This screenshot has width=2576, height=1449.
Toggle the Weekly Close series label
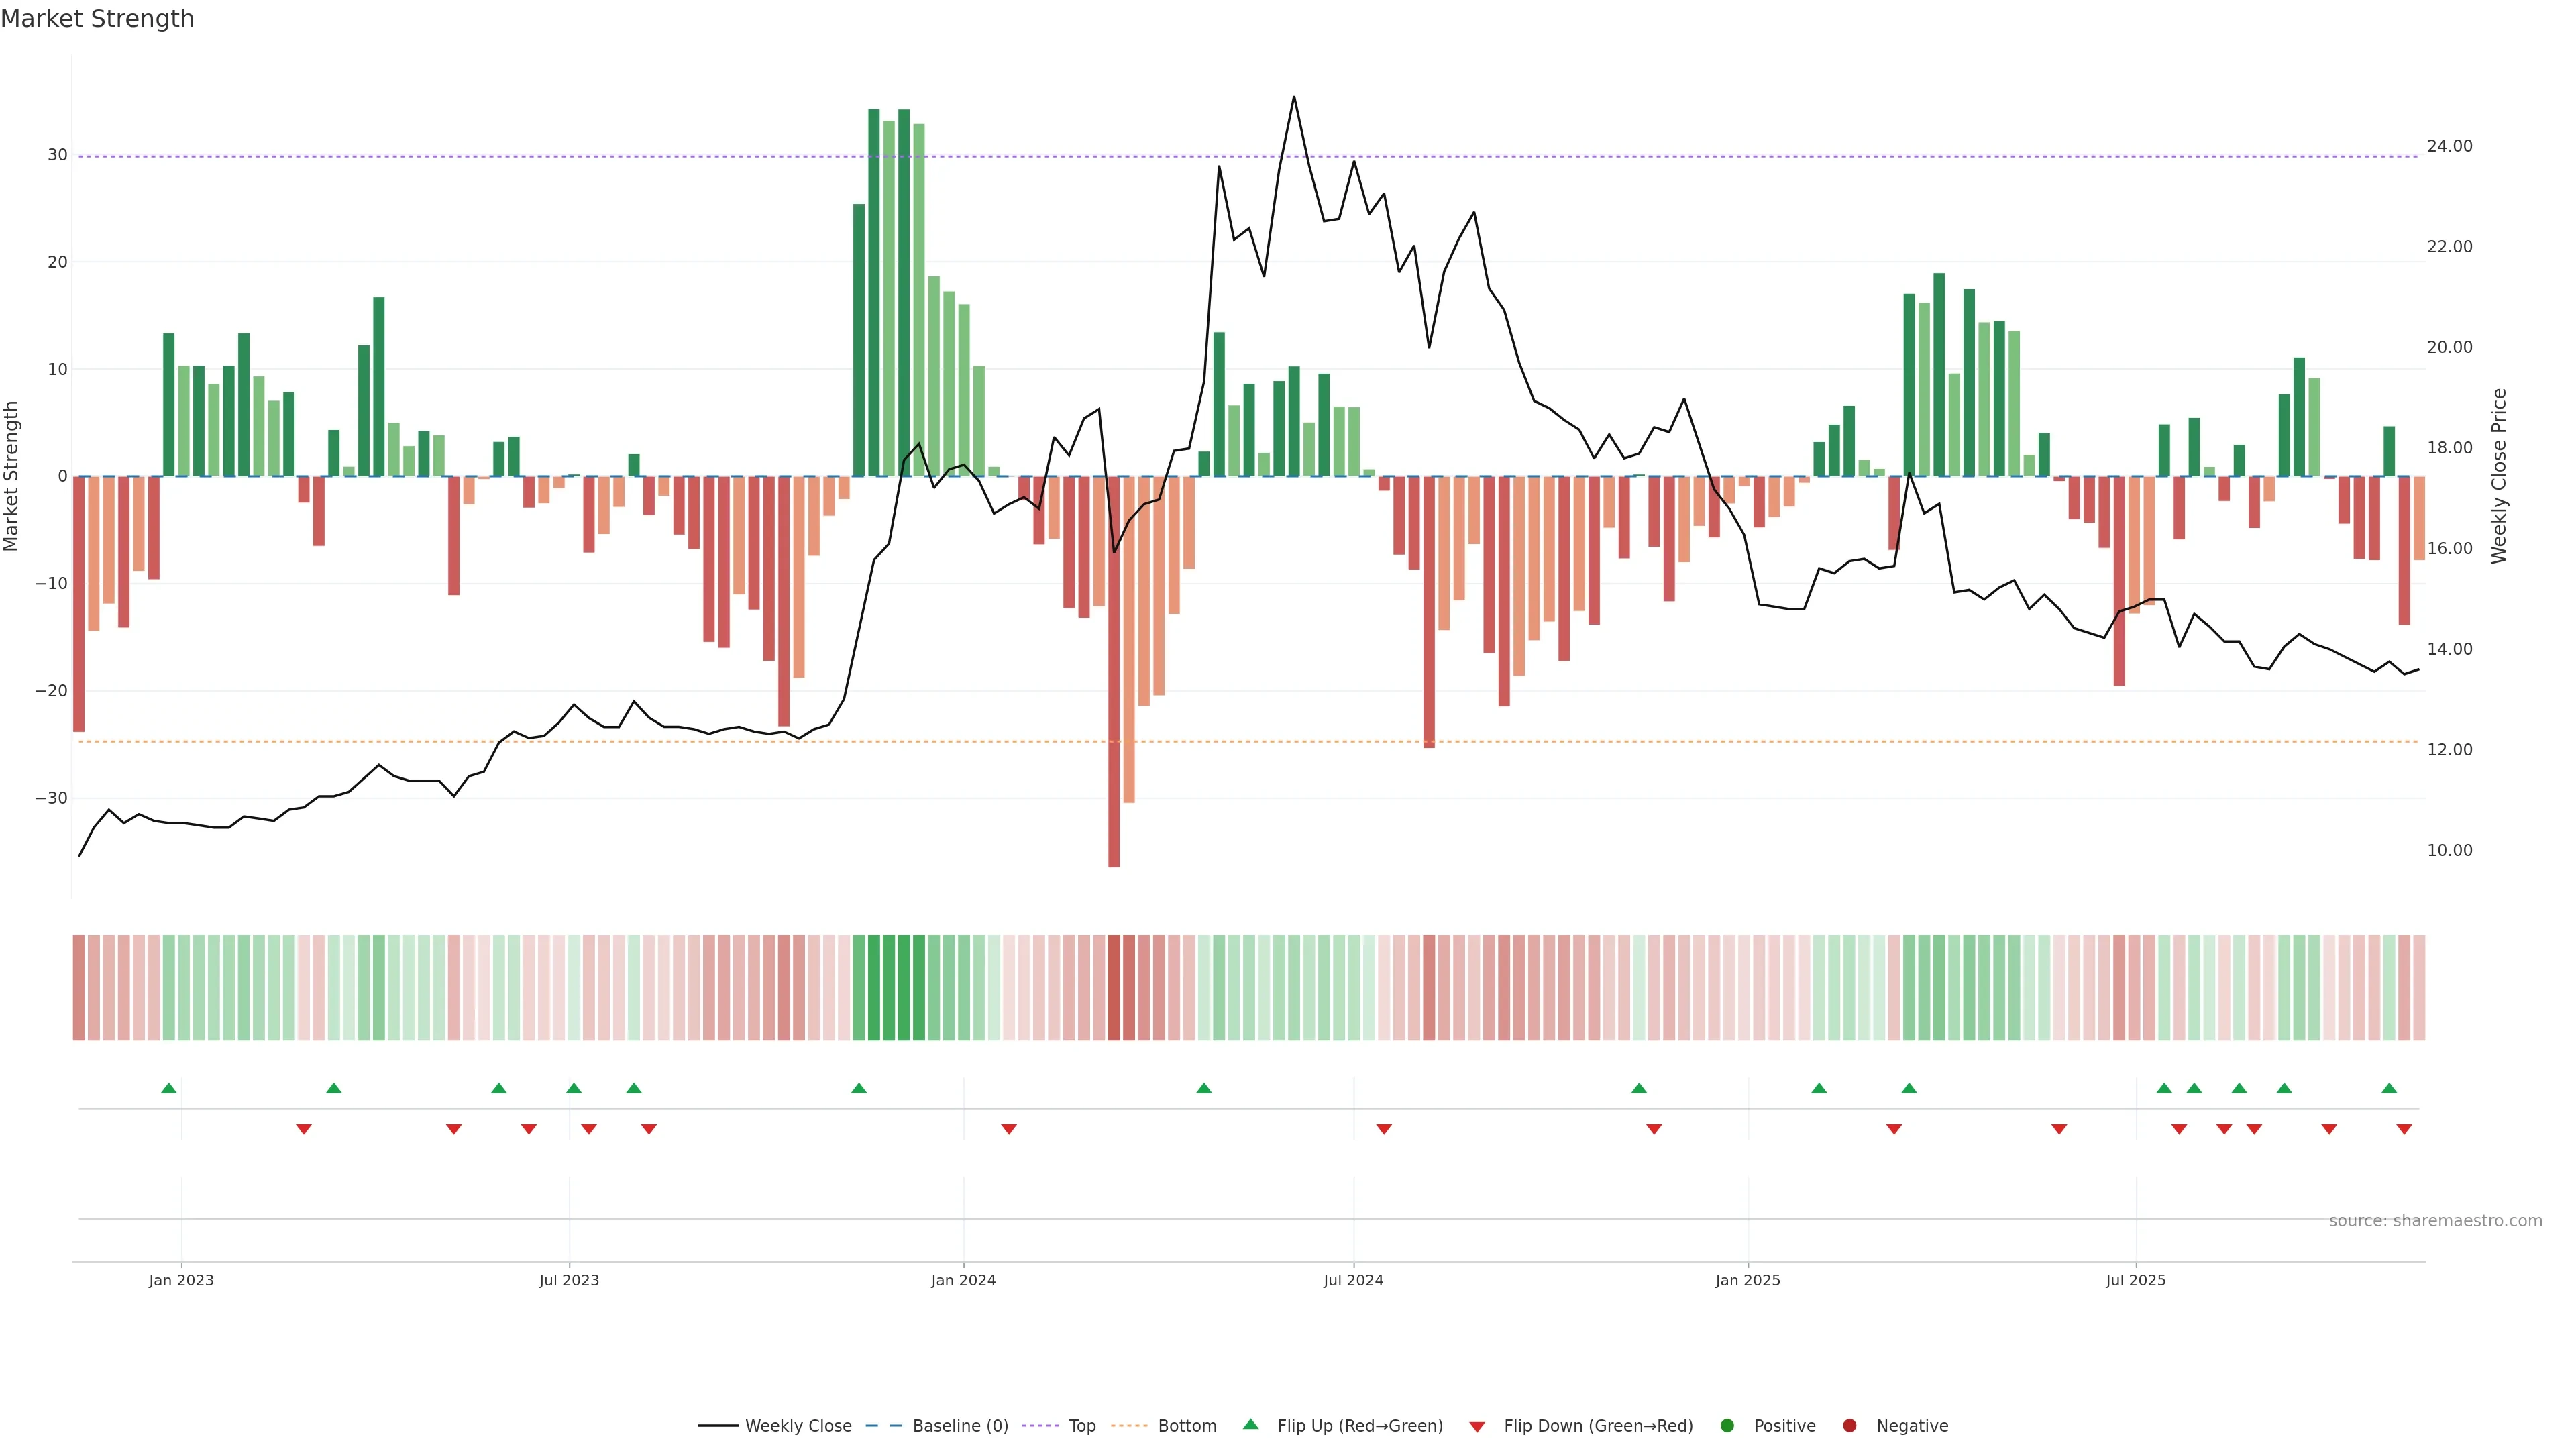(x=798, y=1425)
